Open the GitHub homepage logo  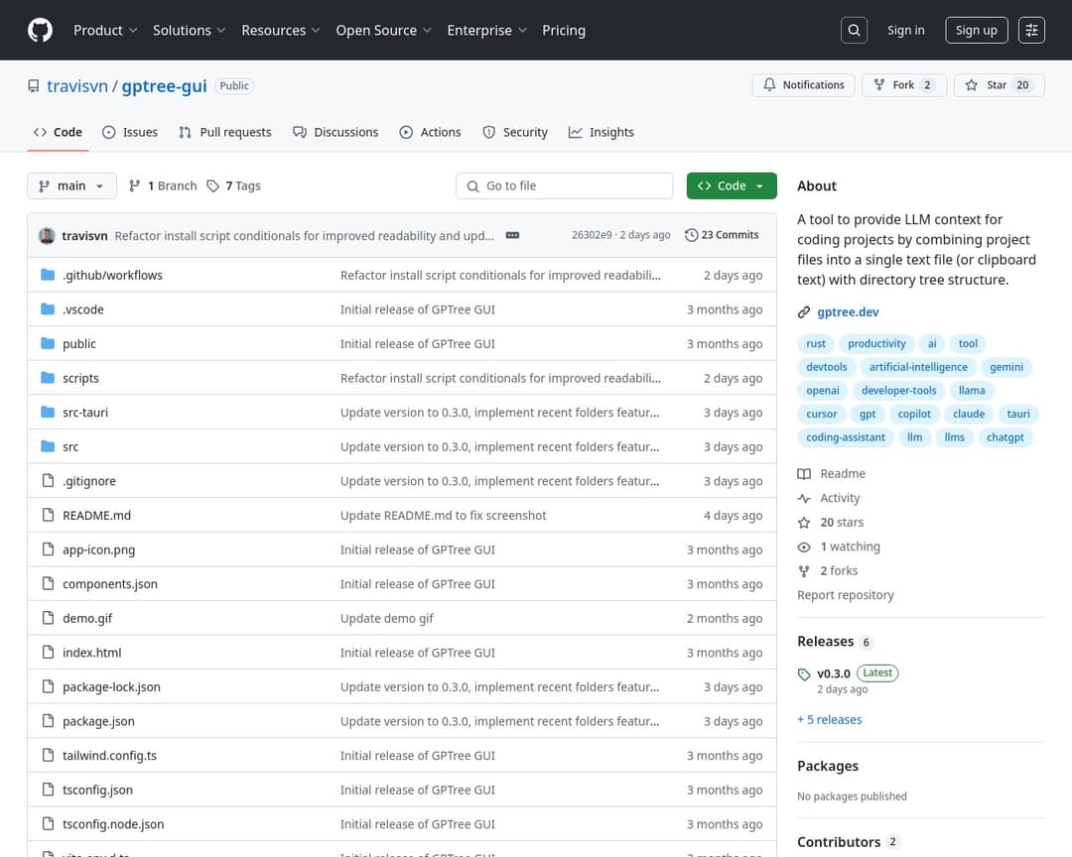pos(41,30)
